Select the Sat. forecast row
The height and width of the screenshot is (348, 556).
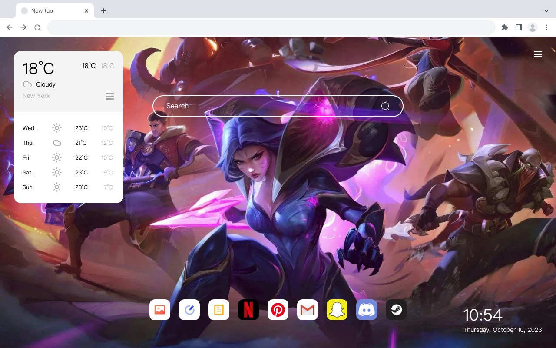pos(69,172)
